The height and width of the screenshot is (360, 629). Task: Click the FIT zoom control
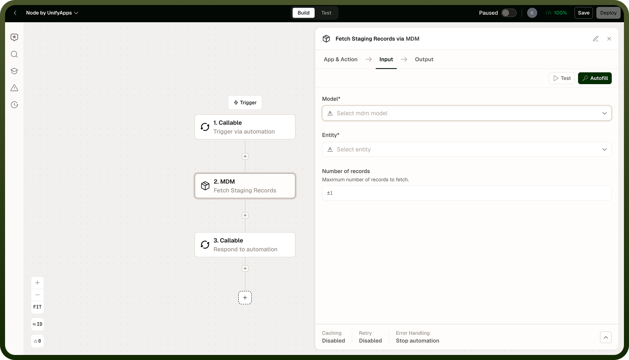click(x=37, y=307)
